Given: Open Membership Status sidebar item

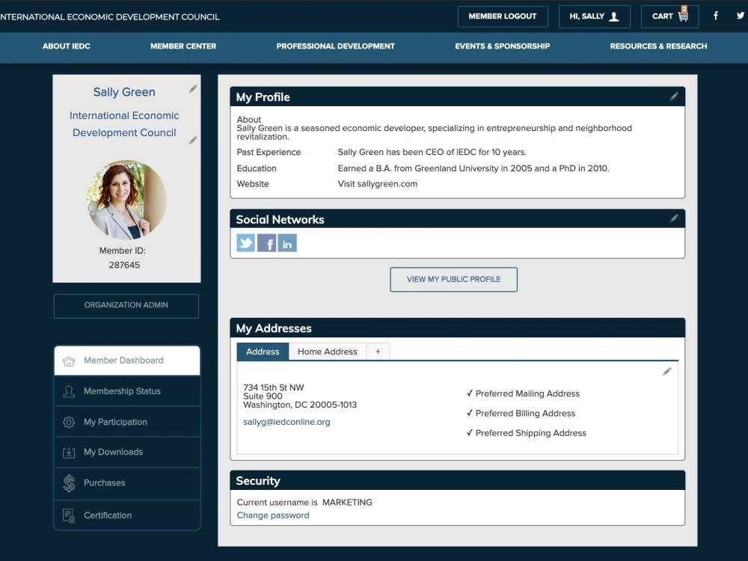Looking at the screenshot, I should tap(127, 391).
